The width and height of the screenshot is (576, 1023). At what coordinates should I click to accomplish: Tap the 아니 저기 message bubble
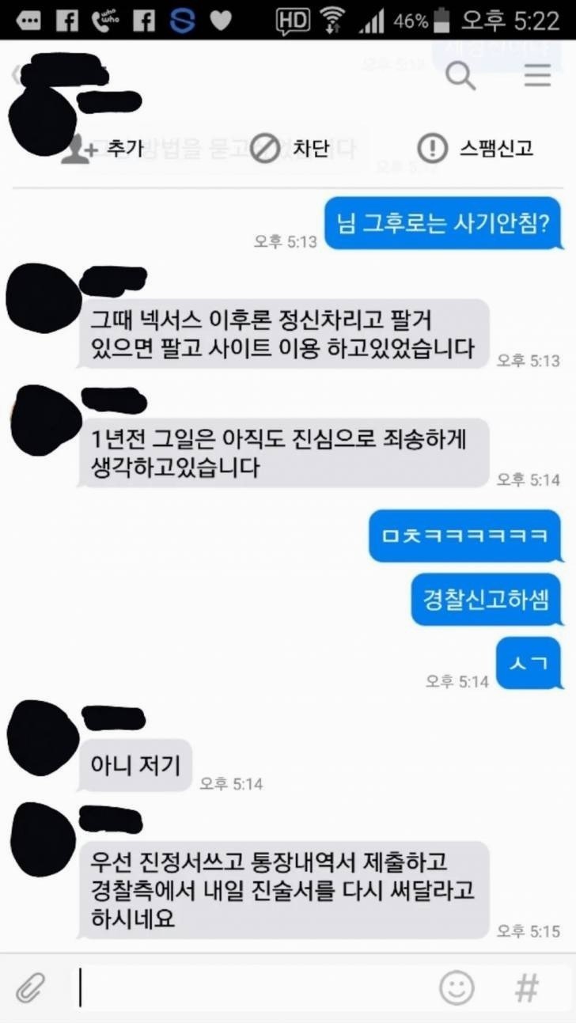click(136, 765)
